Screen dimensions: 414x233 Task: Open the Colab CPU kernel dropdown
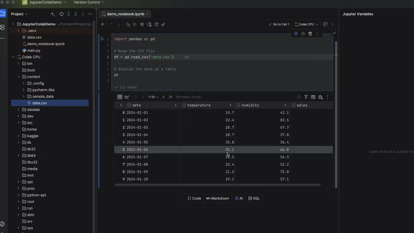pos(305,24)
